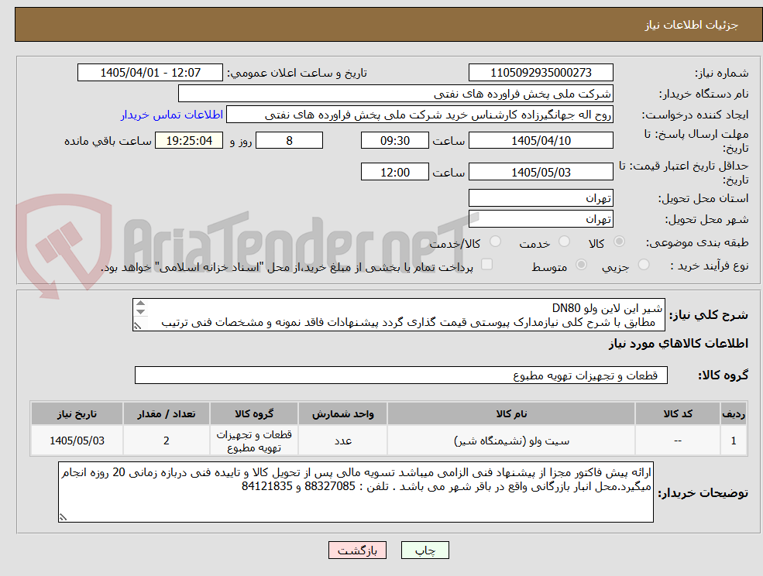Click the بازگشت back button
763x576 pixels.
tap(357, 550)
